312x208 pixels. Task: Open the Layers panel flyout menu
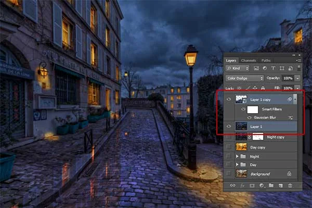click(x=298, y=60)
